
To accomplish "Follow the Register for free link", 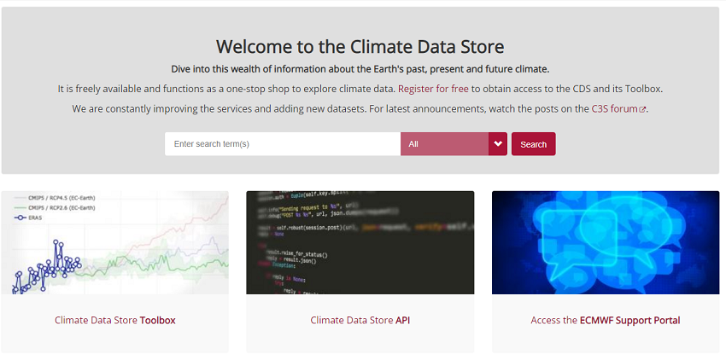I will point(434,89).
